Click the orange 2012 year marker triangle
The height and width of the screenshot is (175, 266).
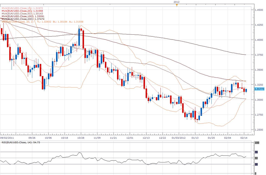[177, 5]
